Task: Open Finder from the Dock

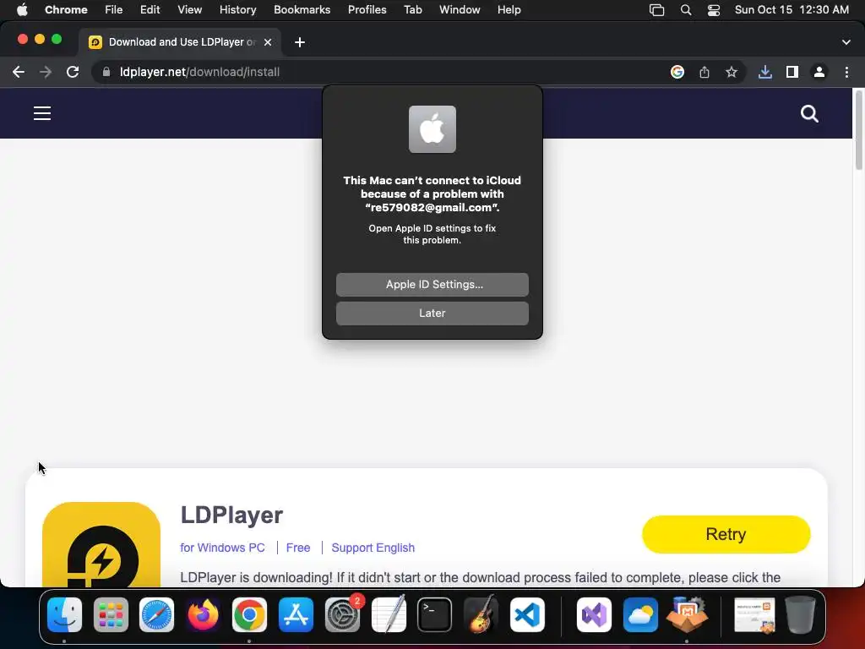Action: [64, 615]
